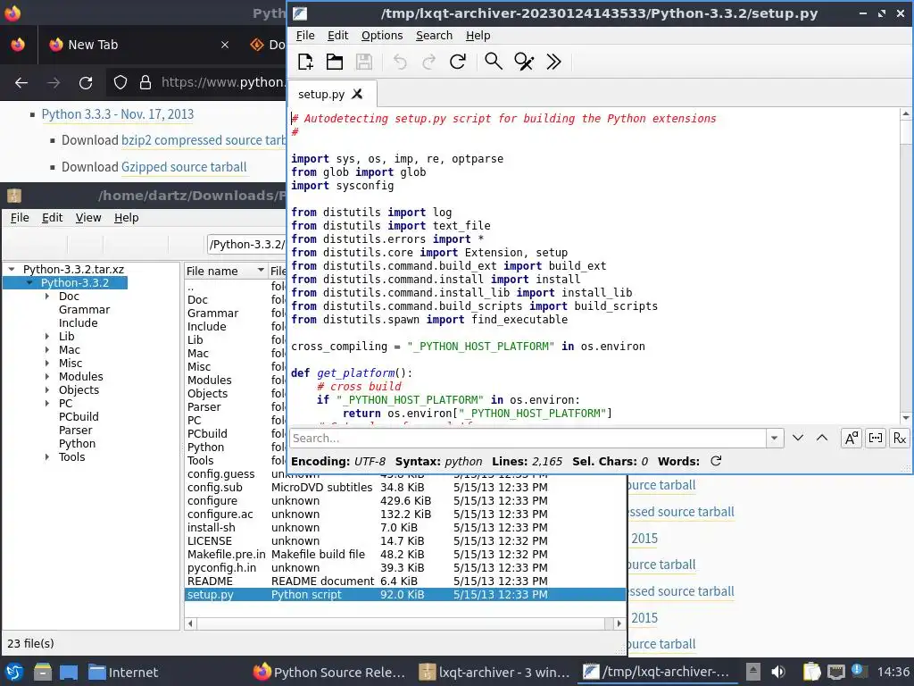Screen dimensions: 914x686
Task: Select the Grammar folder in the tree
Action: pos(84,310)
